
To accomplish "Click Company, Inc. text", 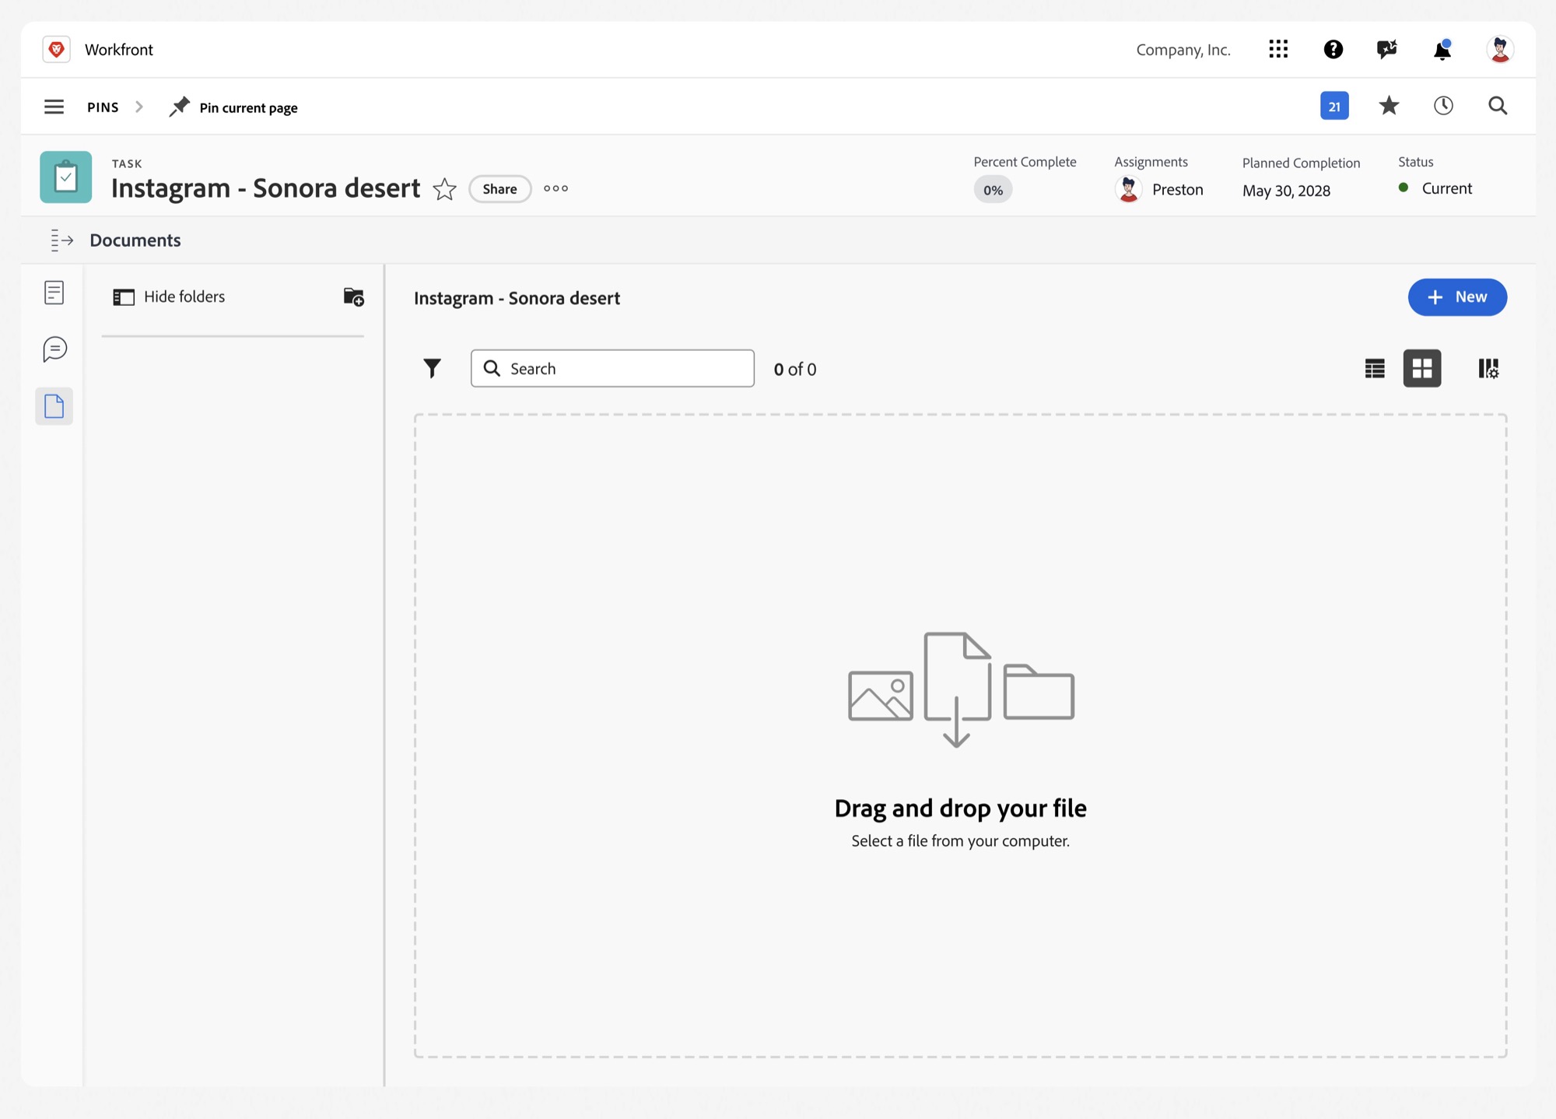I will pyautogui.click(x=1183, y=50).
